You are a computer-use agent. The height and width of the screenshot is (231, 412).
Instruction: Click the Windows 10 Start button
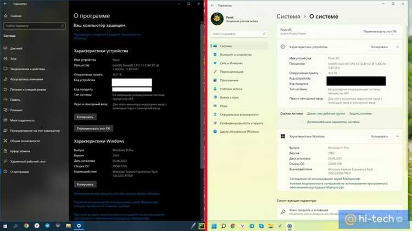(x=5, y=226)
